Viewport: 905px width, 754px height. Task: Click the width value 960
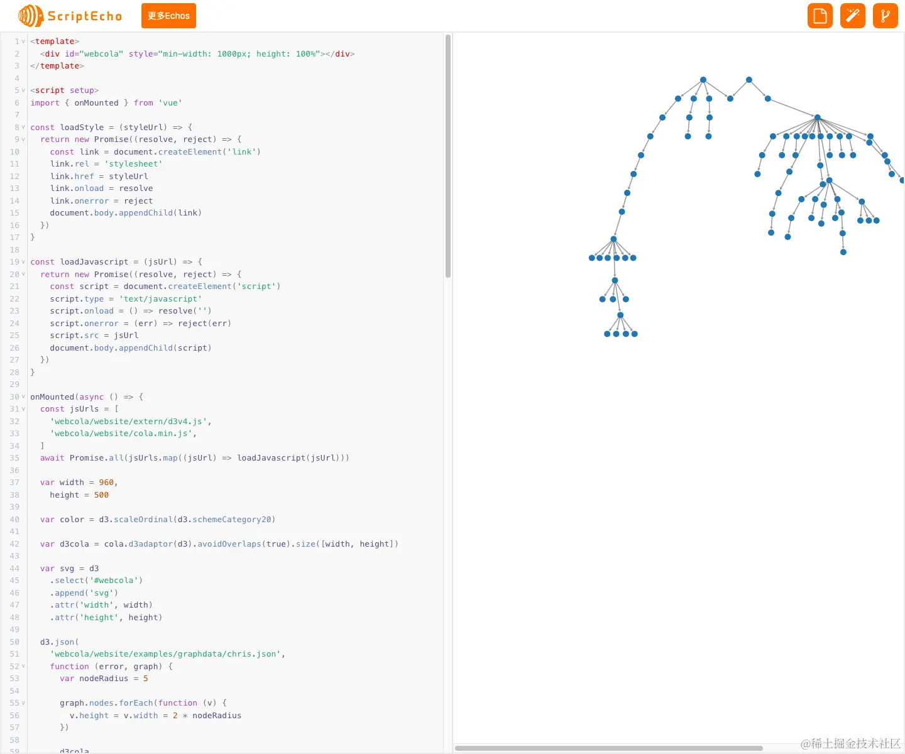click(x=106, y=483)
